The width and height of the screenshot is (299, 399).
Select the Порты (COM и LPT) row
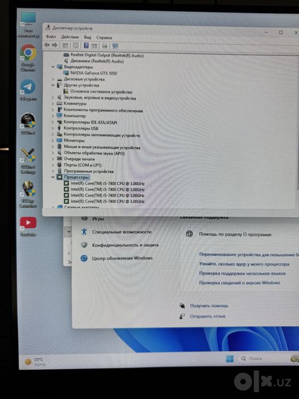coord(83,165)
